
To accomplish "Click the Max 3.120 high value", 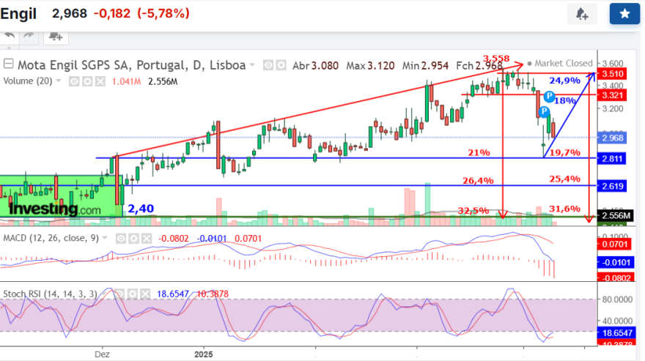I will point(370,65).
